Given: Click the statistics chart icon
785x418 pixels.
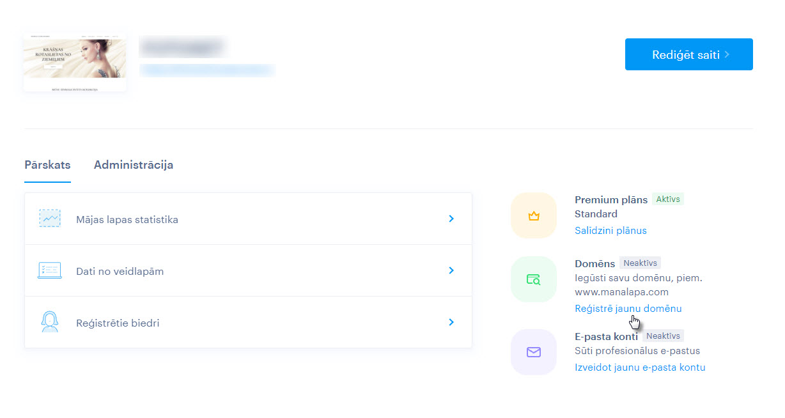Looking at the screenshot, I should [x=49, y=219].
